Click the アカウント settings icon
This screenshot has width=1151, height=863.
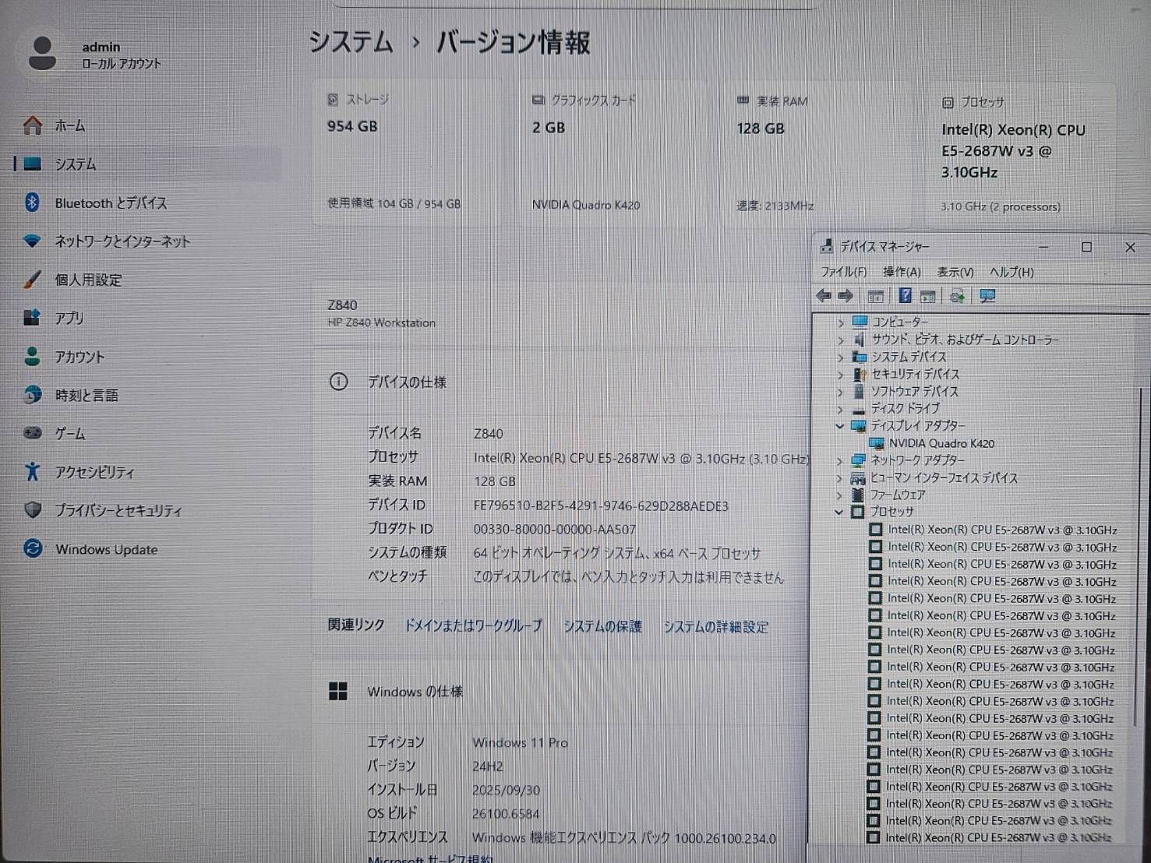click(x=32, y=357)
